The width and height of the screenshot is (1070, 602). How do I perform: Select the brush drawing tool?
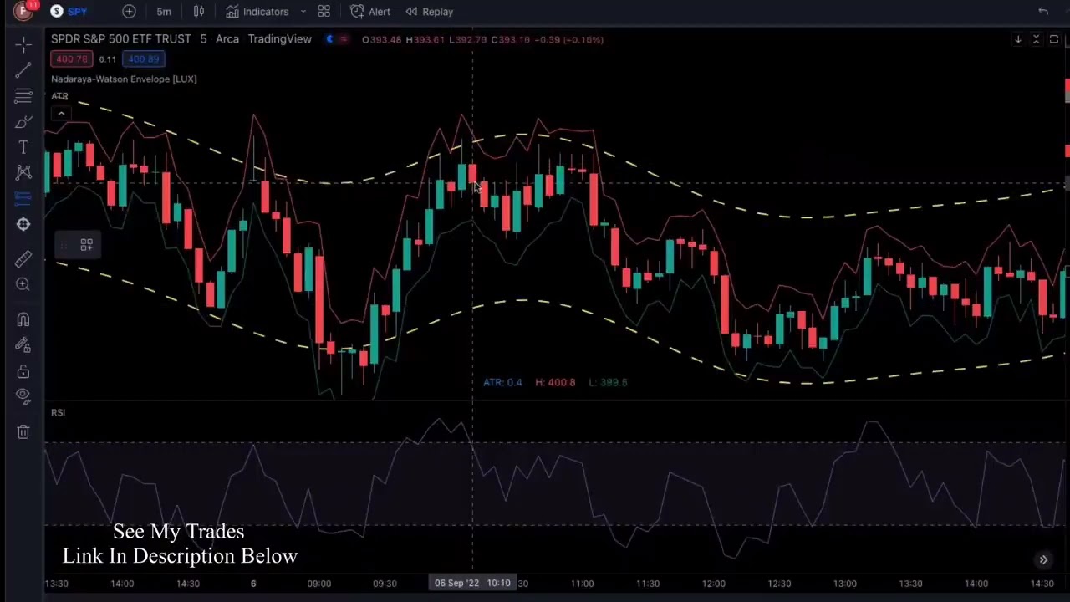tap(23, 122)
